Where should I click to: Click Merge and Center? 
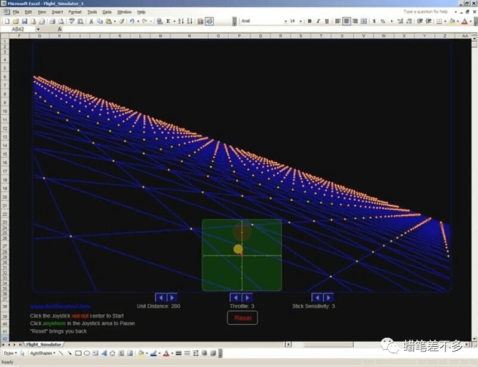364,21
